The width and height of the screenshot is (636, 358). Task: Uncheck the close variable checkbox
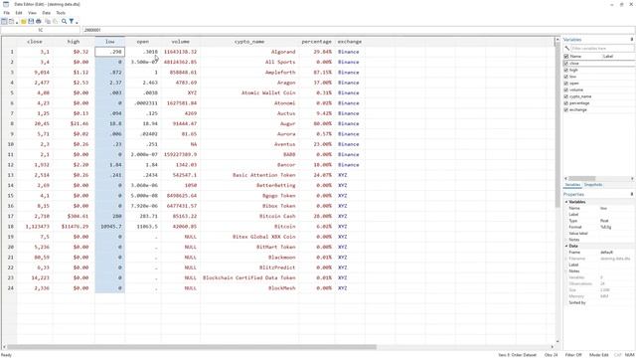[x=566, y=64]
